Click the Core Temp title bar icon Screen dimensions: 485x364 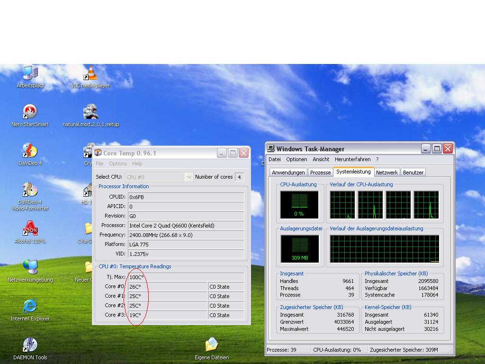point(98,153)
